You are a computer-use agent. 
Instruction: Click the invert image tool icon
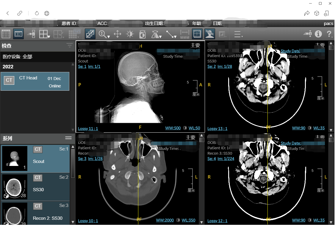point(143,34)
